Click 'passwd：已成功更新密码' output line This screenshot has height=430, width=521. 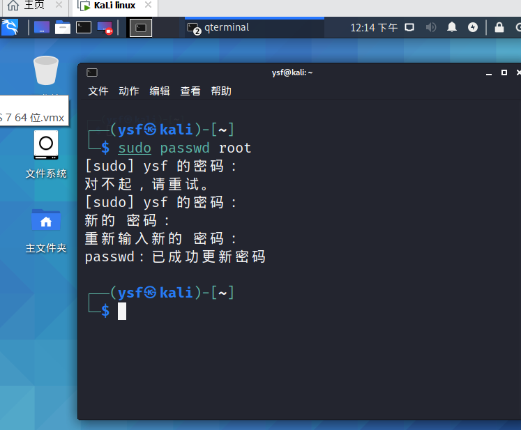[175, 256]
